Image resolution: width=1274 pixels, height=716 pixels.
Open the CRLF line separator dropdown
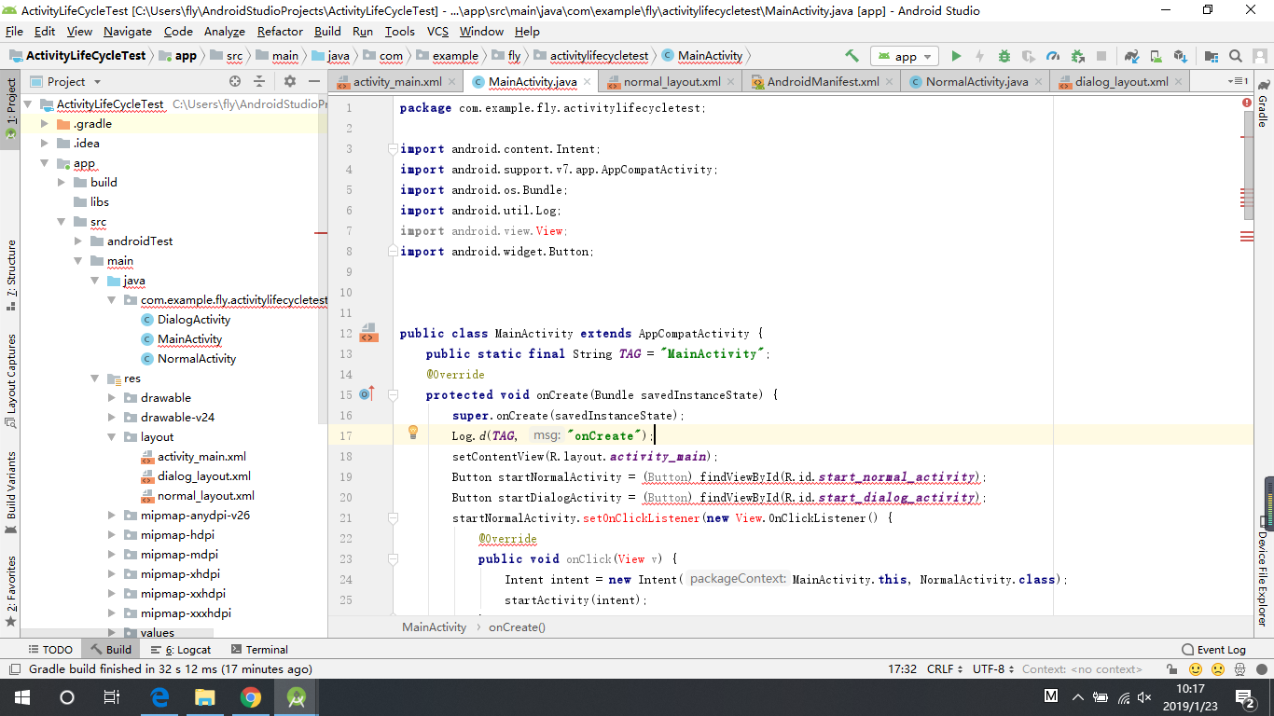945,669
